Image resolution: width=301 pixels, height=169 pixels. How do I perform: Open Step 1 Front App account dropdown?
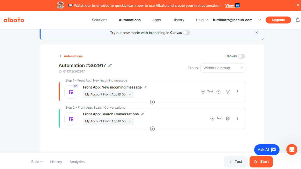click(x=108, y=94)
